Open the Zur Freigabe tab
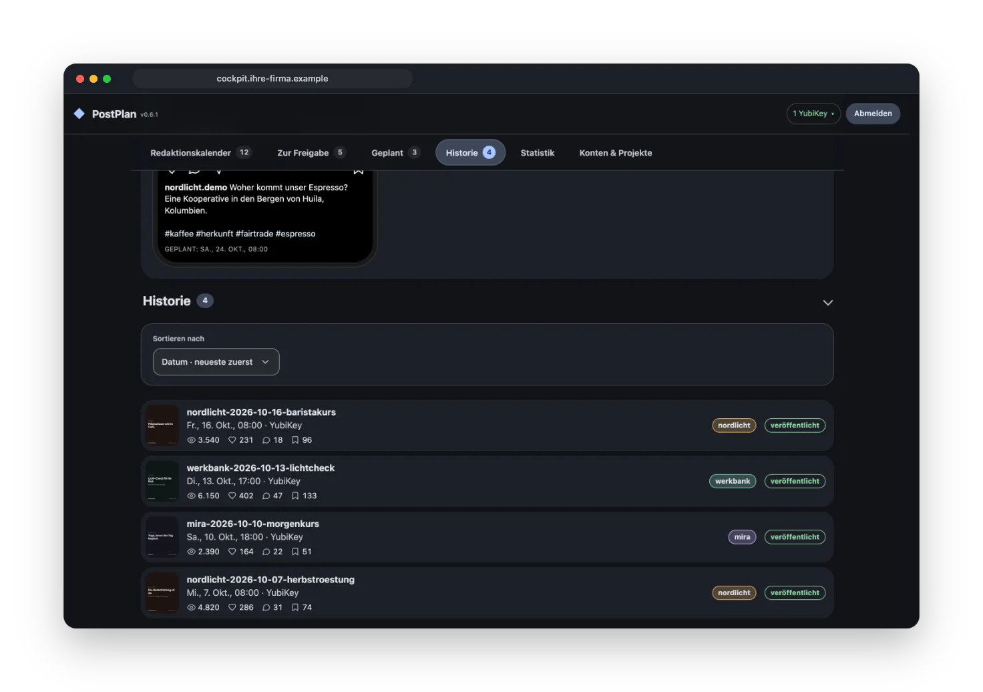Image resolution: width=983 pixels, height=692 pixels. click(311, 153)
